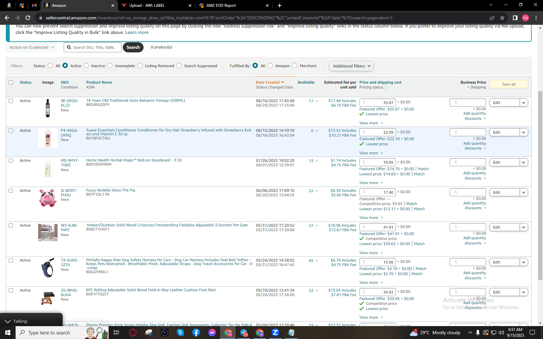The height and width of the screenshot is (339, 543).
Task: Select the Incomplete status filter
Action: [110, 66]
